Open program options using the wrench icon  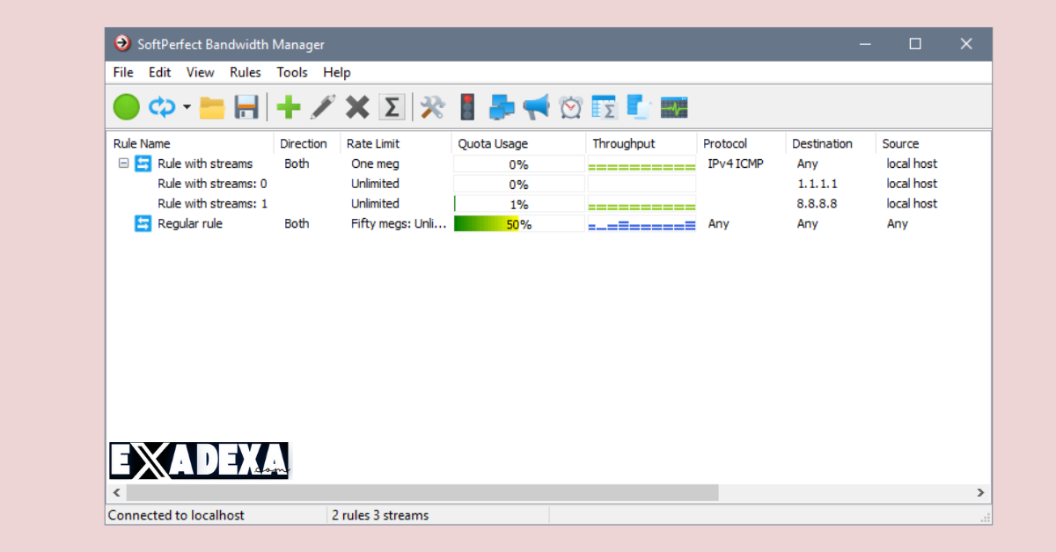click(431, 106)
